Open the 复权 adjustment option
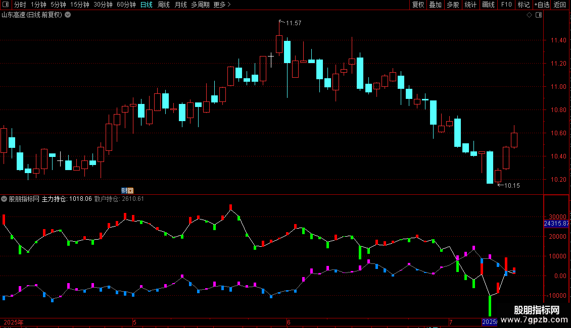Viewport: 571px width, 328px height. point(418,5)
